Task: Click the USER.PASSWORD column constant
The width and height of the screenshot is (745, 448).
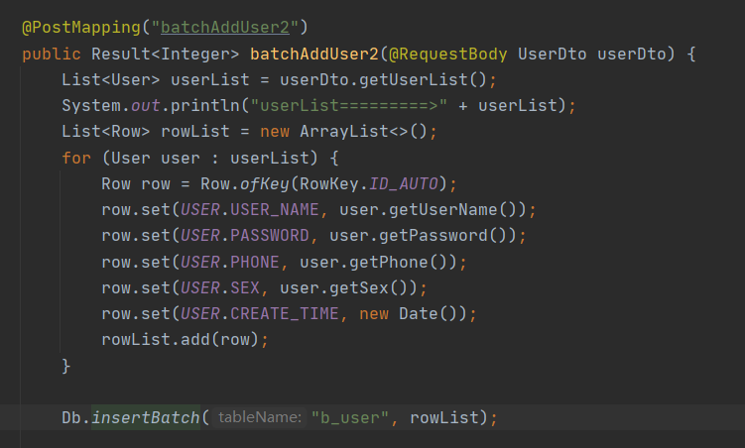Action: [245, 235]
